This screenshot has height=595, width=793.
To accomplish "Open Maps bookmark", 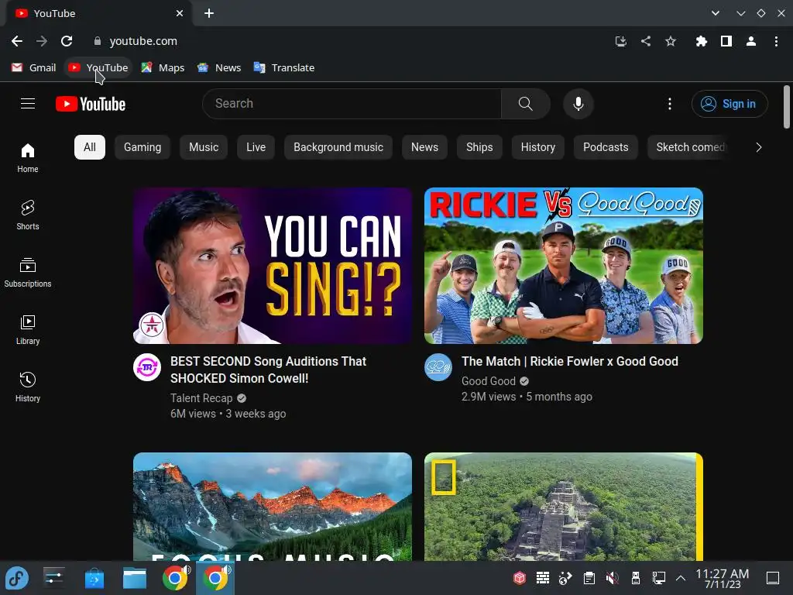I will click(x=163, y=68).
